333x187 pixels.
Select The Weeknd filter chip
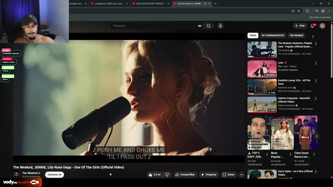296,35
